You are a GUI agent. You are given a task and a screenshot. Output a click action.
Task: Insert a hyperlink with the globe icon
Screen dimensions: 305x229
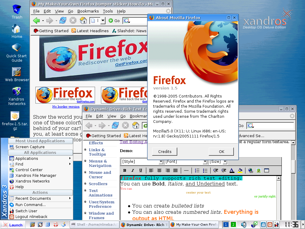click(250, 171)
